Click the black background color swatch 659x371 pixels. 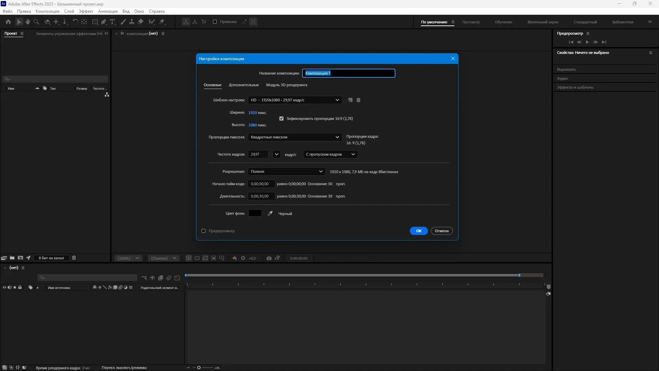[x=255, y=213]
